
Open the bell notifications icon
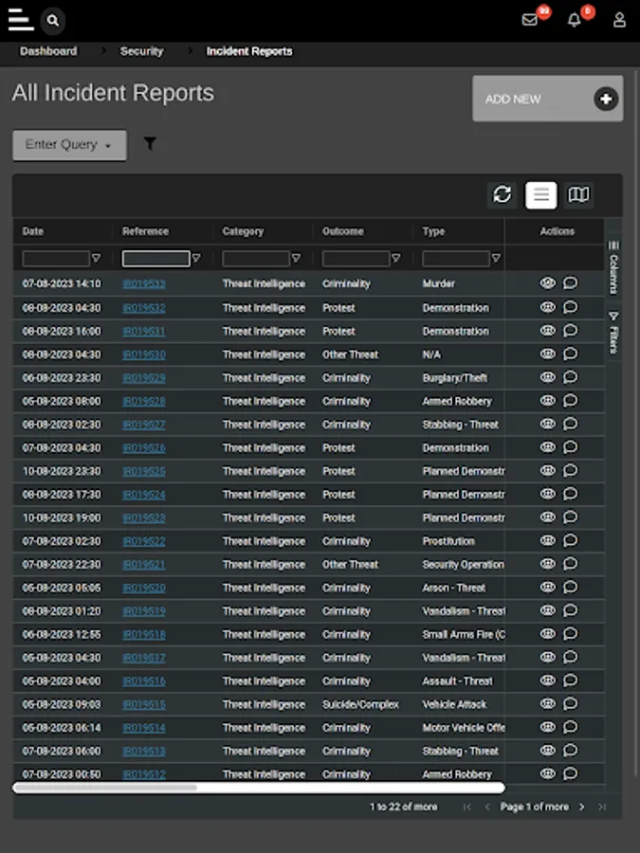[x=575, y=20]
